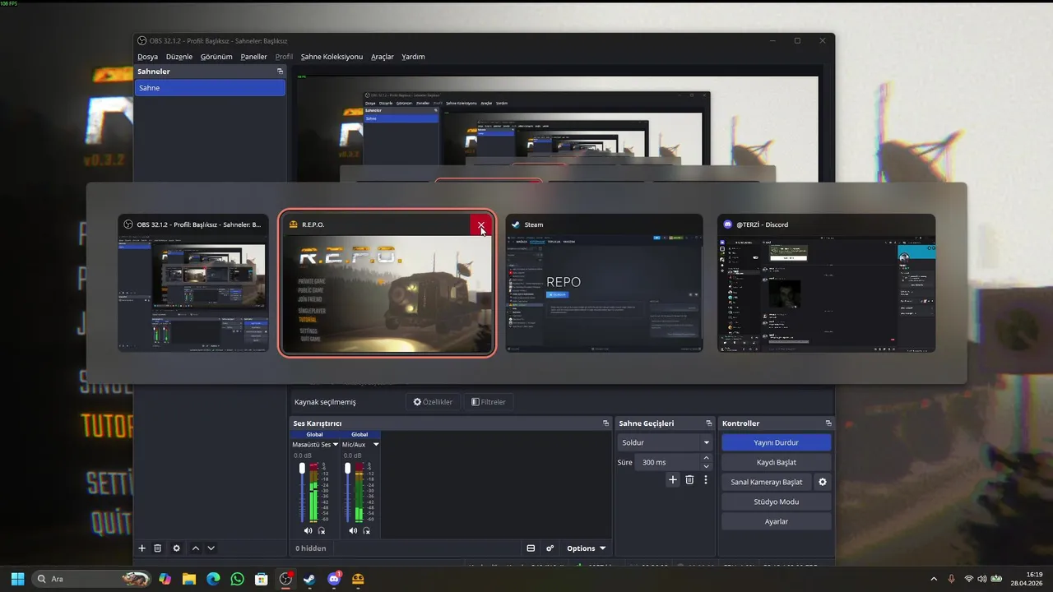The height and width of the screenshot is (592, 1053).
Task: Undock the Ses Karıştırıcı panel
Action: [x=605, y=423]
